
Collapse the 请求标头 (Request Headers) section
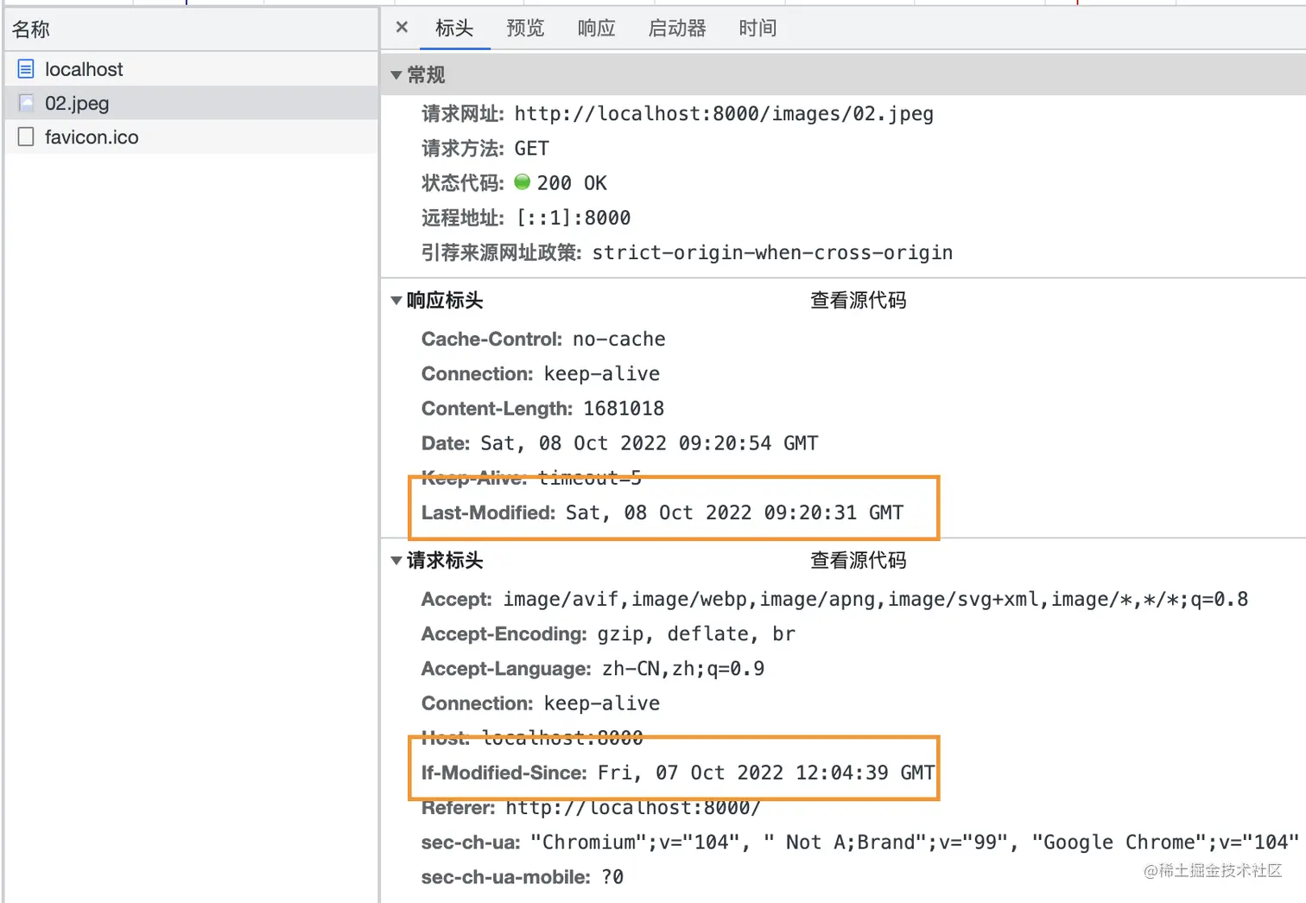tap(395, 560)
